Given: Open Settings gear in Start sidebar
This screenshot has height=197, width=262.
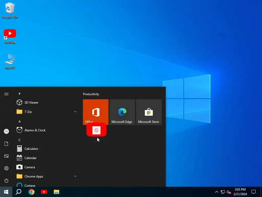Looking at the screenshot, I should [x=6, y=168].
